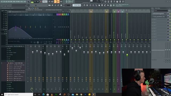Screen dimensions: 171x96
Task: Select EQ band 1 token on the graph
Action: tap(15, 27)
